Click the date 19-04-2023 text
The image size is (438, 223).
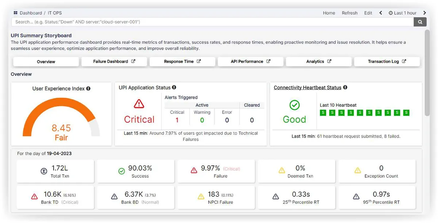tap(59, 154)
